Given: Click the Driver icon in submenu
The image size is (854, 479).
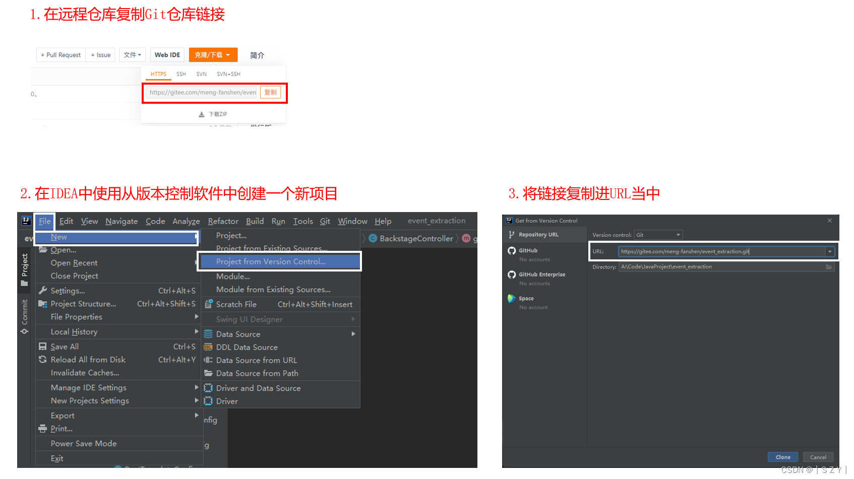Looking at the screenshot, I should pyautogui.click(x=208, y=401).
